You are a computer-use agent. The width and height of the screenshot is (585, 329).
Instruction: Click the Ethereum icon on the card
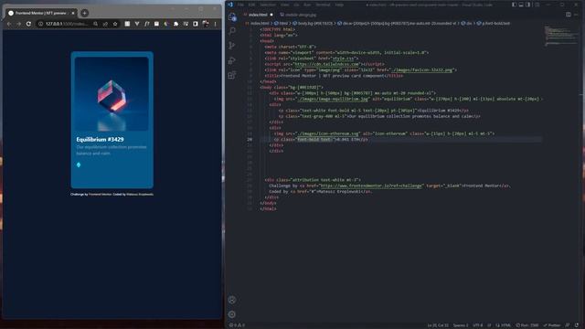(79, 164)
